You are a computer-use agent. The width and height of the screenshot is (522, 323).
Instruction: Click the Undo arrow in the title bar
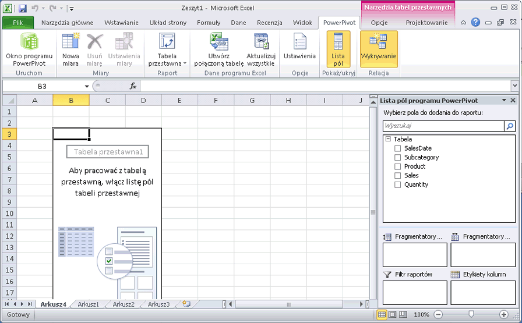[x=35, y=8]
